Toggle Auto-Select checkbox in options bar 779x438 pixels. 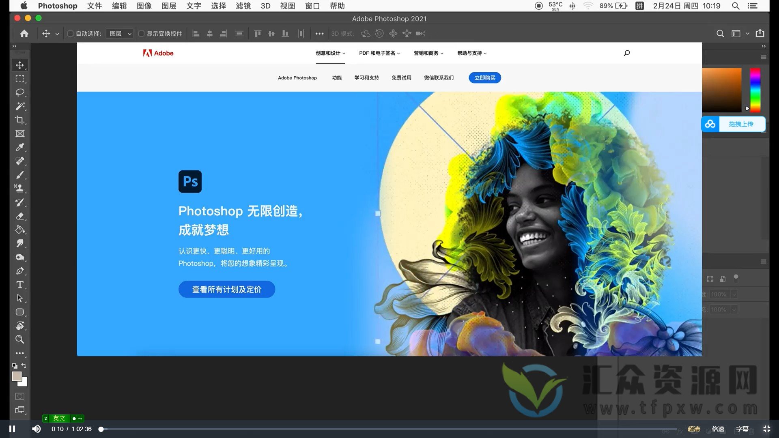click(x=70, y=33)
